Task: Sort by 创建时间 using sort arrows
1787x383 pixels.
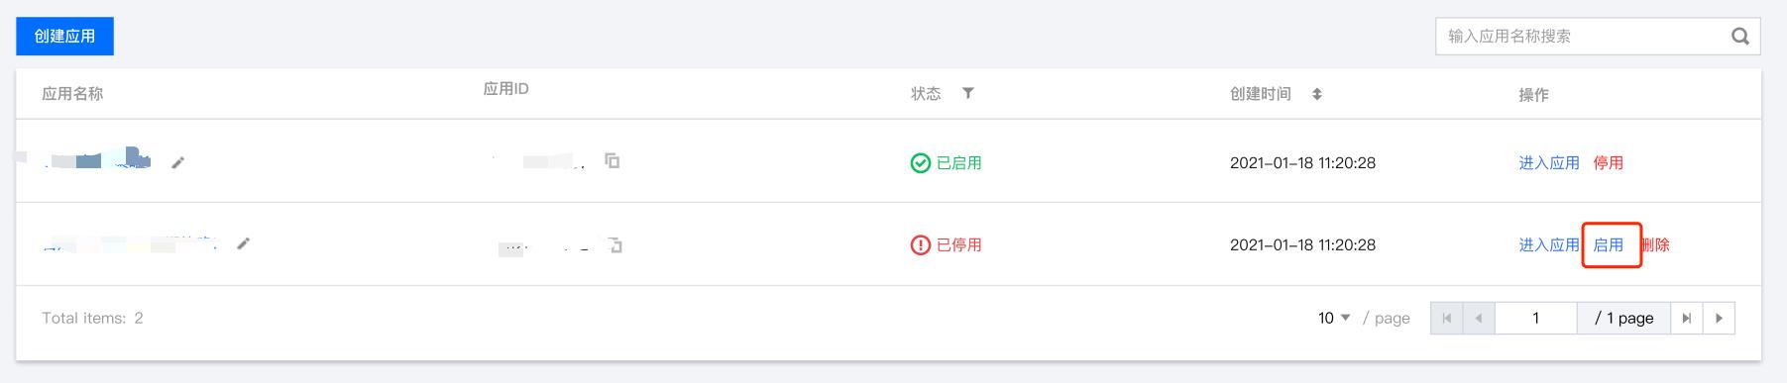Action: [1317, 94]
